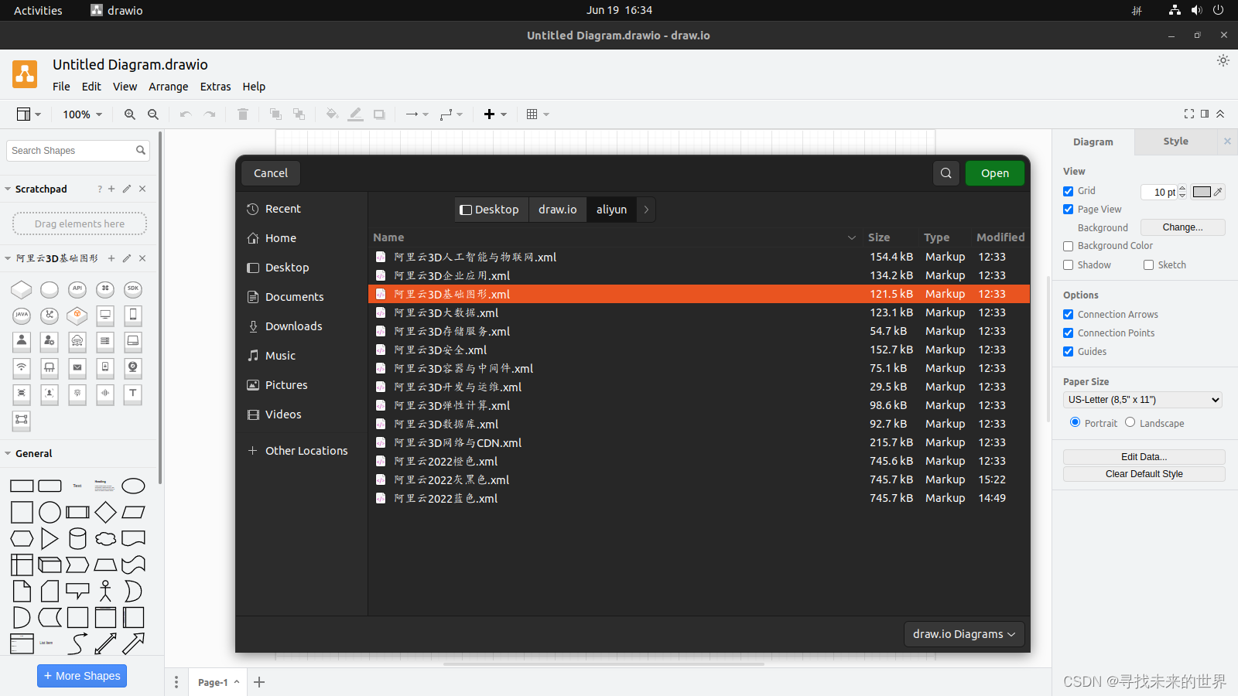1238x696 pixels.
Task: Click the Clear Default Style button
Action: click(x=1144, y=474)
